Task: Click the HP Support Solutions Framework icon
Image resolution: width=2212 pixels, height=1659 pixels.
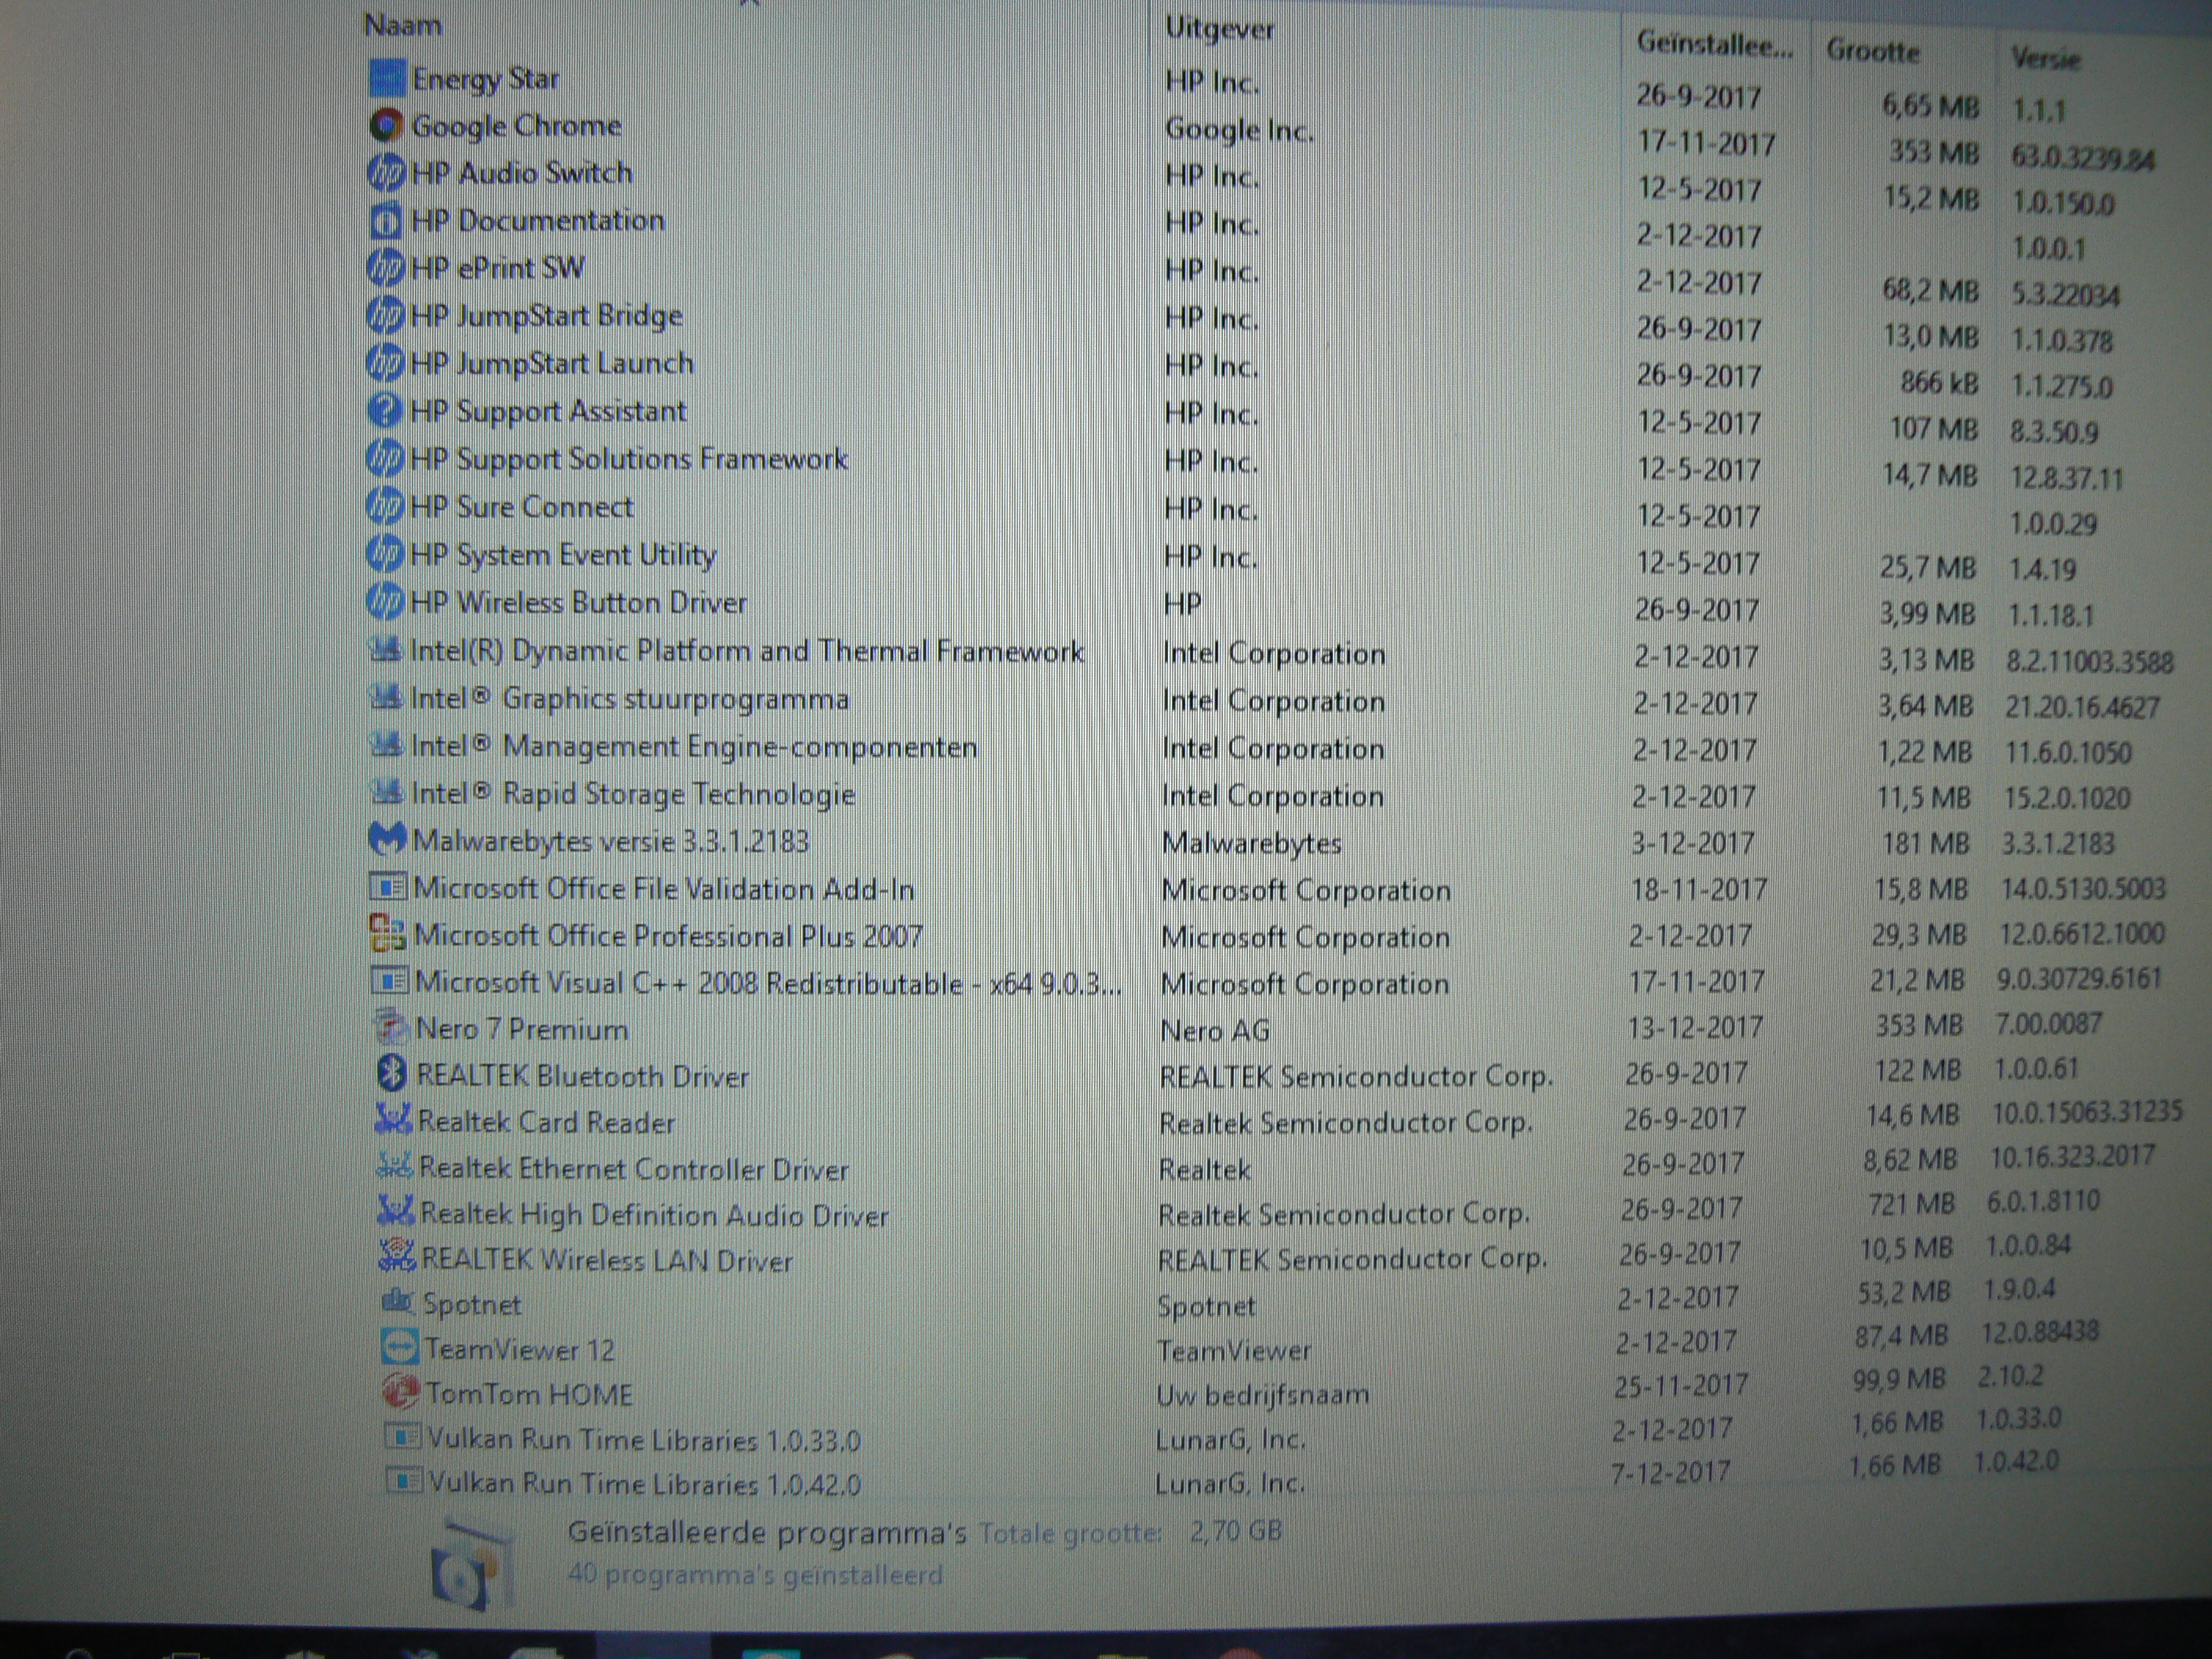Action: 385,459
